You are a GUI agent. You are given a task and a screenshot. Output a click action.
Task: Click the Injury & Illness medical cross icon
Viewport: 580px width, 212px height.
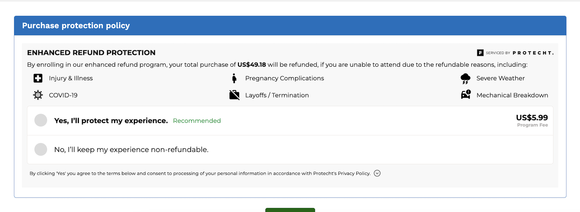click(38, 78)
